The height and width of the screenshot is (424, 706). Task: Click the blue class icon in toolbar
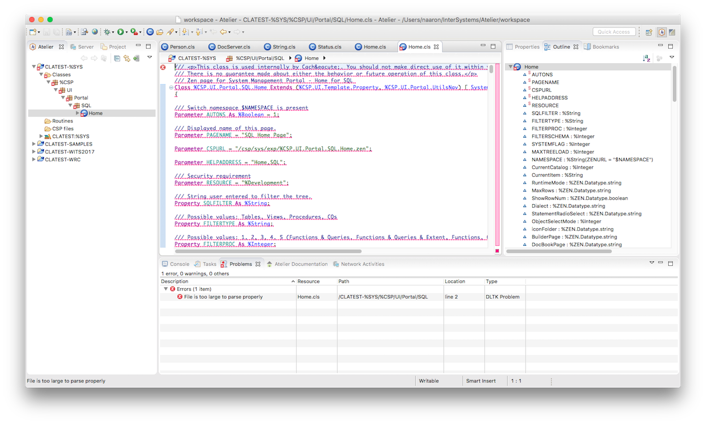coord(150,32)
